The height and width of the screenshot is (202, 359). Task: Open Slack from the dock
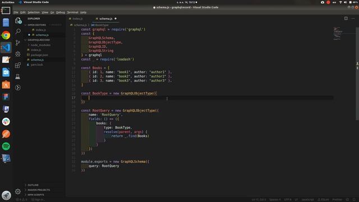6,122
